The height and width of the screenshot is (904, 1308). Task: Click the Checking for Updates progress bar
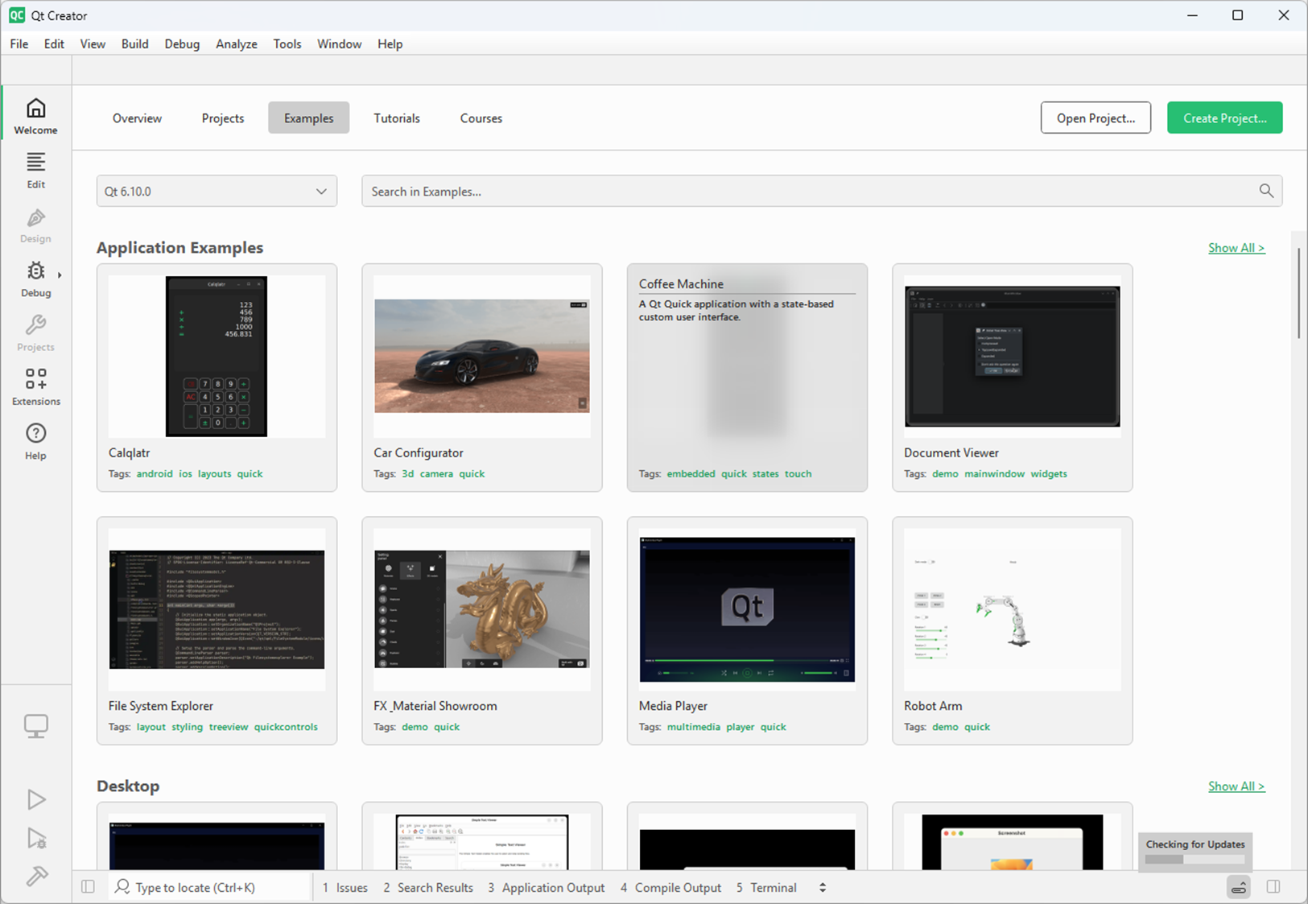(x=1195, y=860)
